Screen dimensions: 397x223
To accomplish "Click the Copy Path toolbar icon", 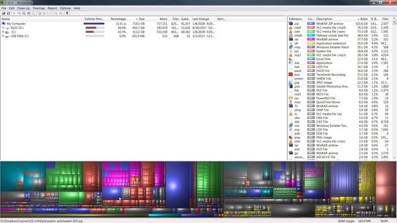I will (x=19, y=14).
